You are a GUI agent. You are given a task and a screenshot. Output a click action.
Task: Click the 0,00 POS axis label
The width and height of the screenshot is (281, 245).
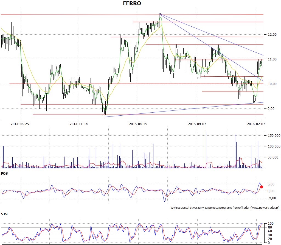pyautogui.click(x=271, y=191)
